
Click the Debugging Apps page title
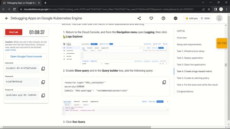[x=46, y=18]
